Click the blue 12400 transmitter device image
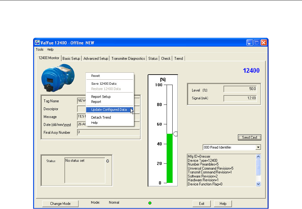 tap(58, 78)
